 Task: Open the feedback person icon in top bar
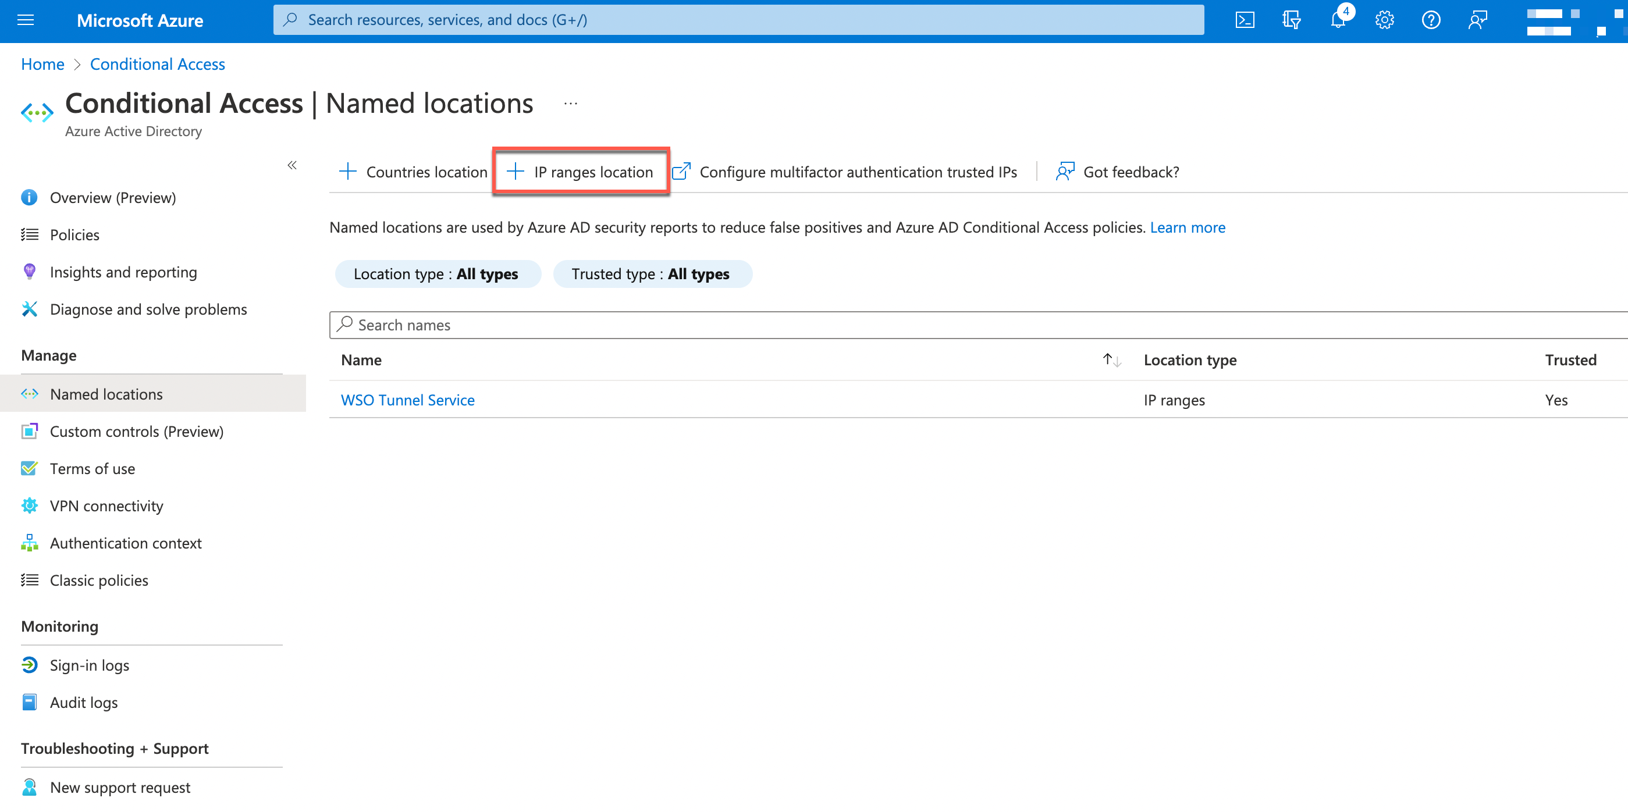pyautogui.click(x=1477, y=20)
